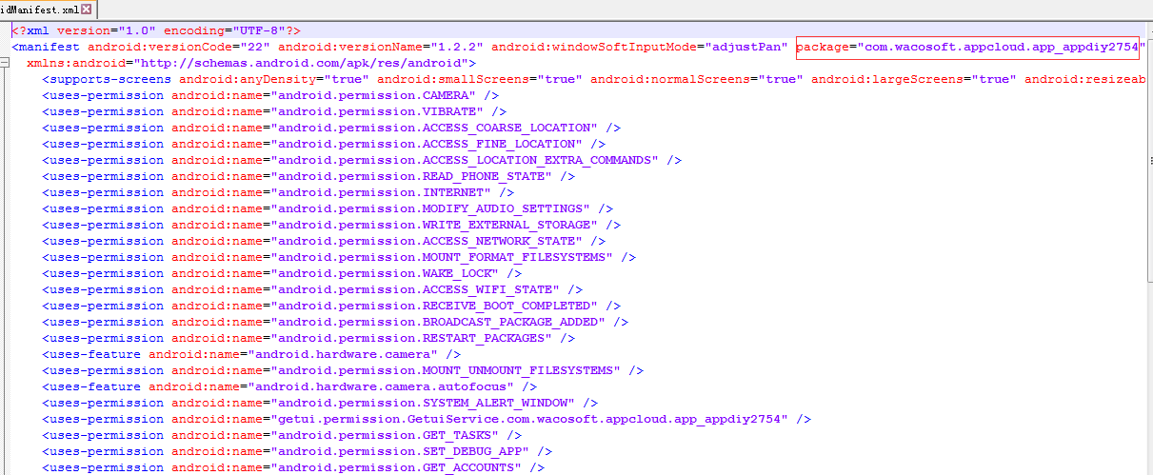
Task: Click the android.permission.INTERNET line
Action: pos(278,192)
